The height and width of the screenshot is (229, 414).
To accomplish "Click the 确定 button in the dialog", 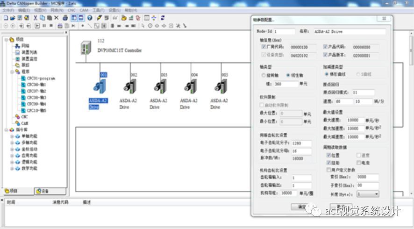I will click(x=302, y=206).
